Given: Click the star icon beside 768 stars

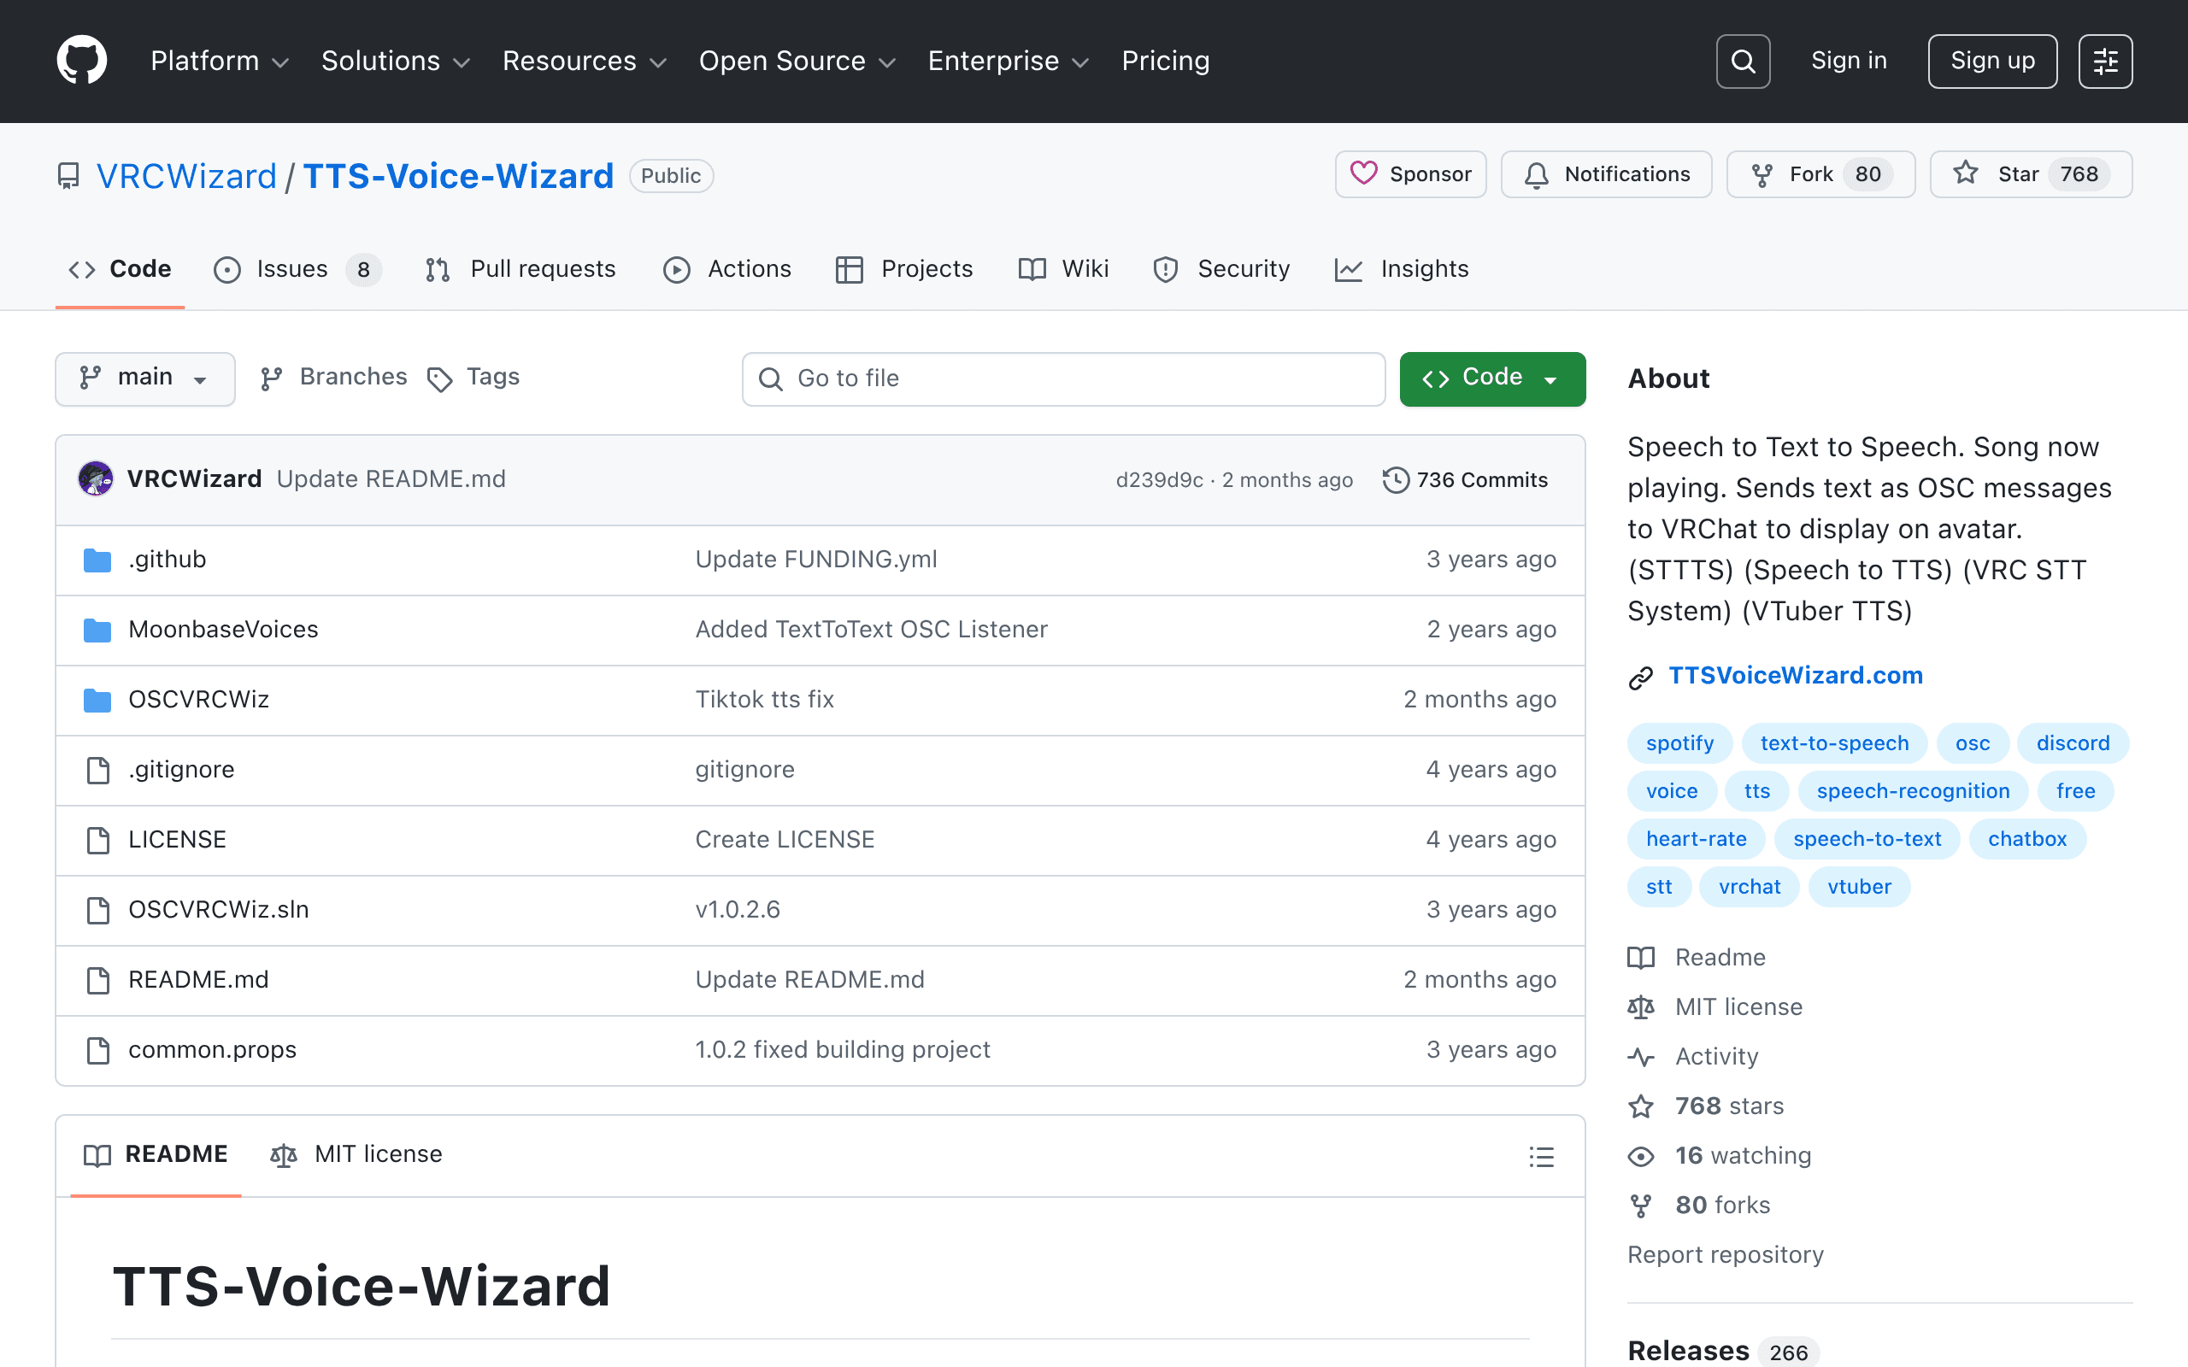Looking at the screenshot, I should (x=1641, y=1106).
